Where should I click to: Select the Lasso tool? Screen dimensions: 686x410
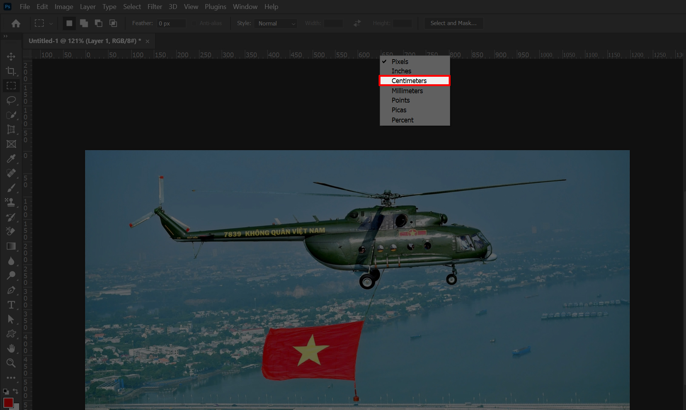tap(11, 100)
